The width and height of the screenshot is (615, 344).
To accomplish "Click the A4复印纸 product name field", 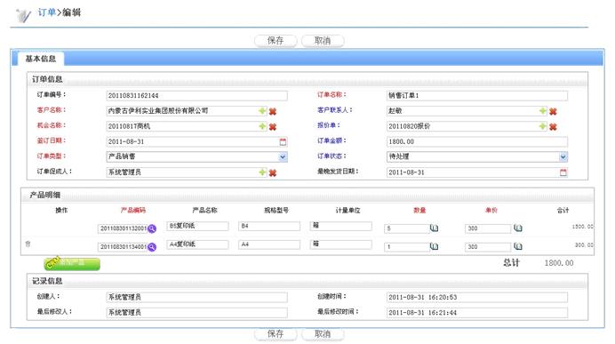I will pos(197,244).
